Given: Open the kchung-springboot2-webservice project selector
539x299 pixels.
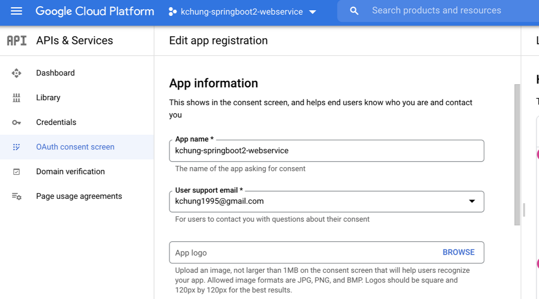Looking at the screenshot, I should [x=242, y=12].
